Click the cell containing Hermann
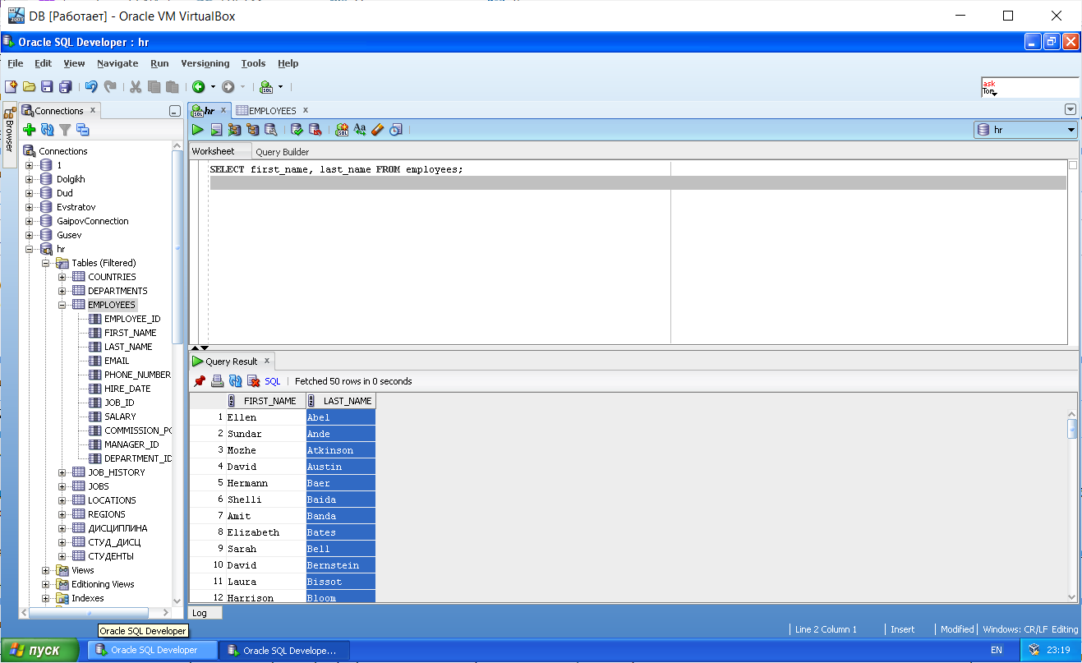Image resolution: width=1082 pixels, height=663 pixels. (x=265, y=483)
